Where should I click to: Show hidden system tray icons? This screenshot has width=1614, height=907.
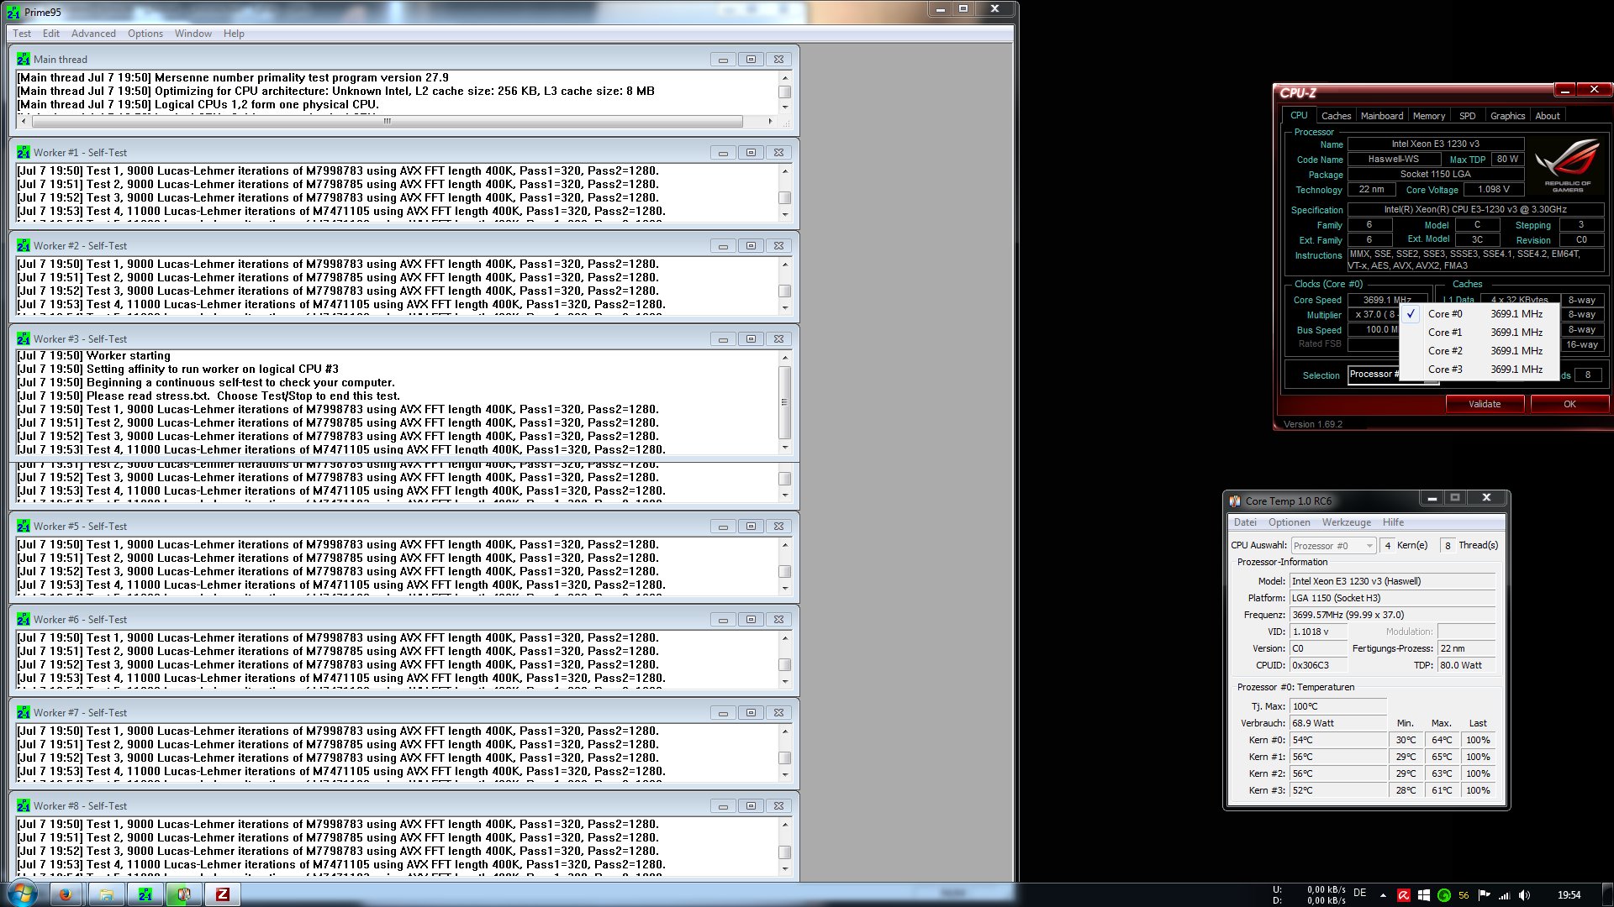pos(1383,895)
